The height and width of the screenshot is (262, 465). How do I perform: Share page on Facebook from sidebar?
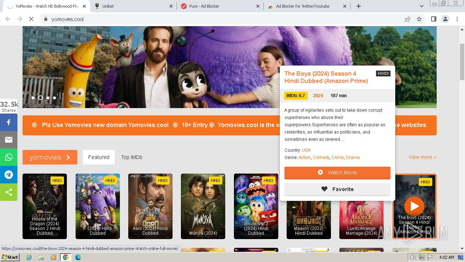9,122
